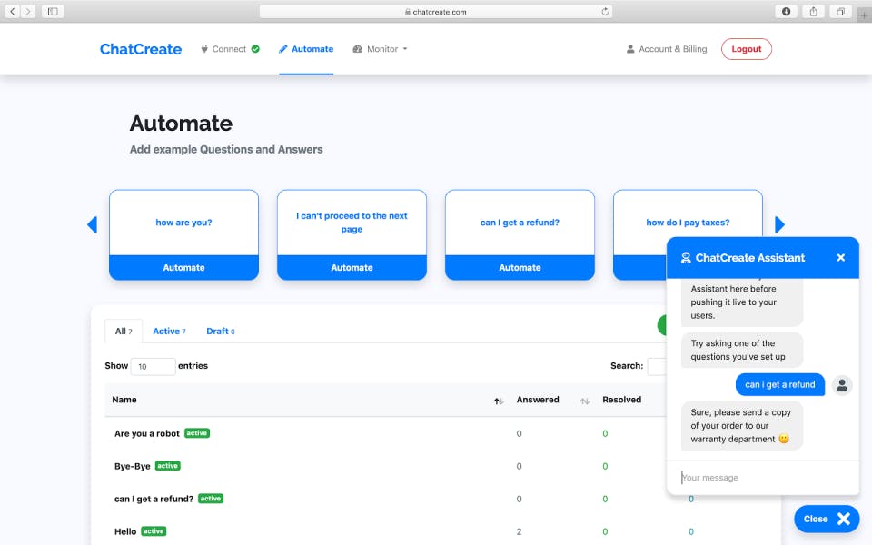Screen dimensions: 872x545
Task: Click the Name column sort arrows
Action: click(x=498, y=401)
